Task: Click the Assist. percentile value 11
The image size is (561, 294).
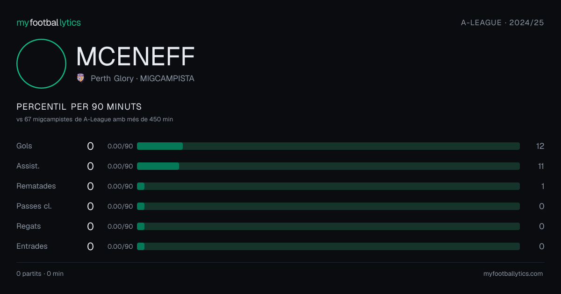Action: (x=540, y=166)
